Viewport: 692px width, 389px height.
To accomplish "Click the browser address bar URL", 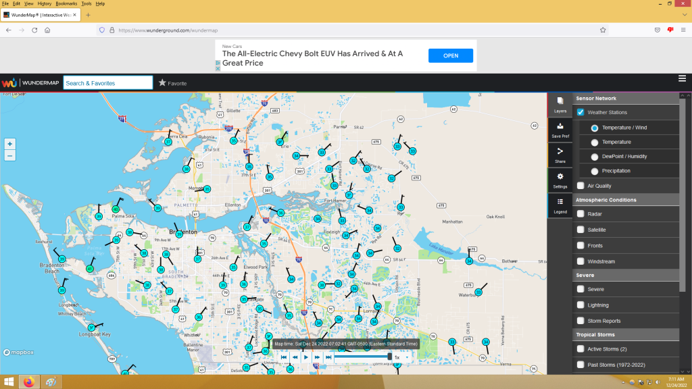I will pyautogui.click(x=168, y=30).
